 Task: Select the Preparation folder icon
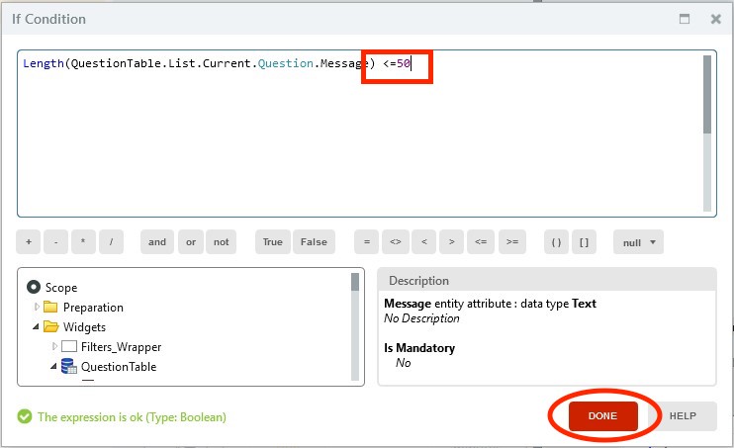[x=50, y=308]
